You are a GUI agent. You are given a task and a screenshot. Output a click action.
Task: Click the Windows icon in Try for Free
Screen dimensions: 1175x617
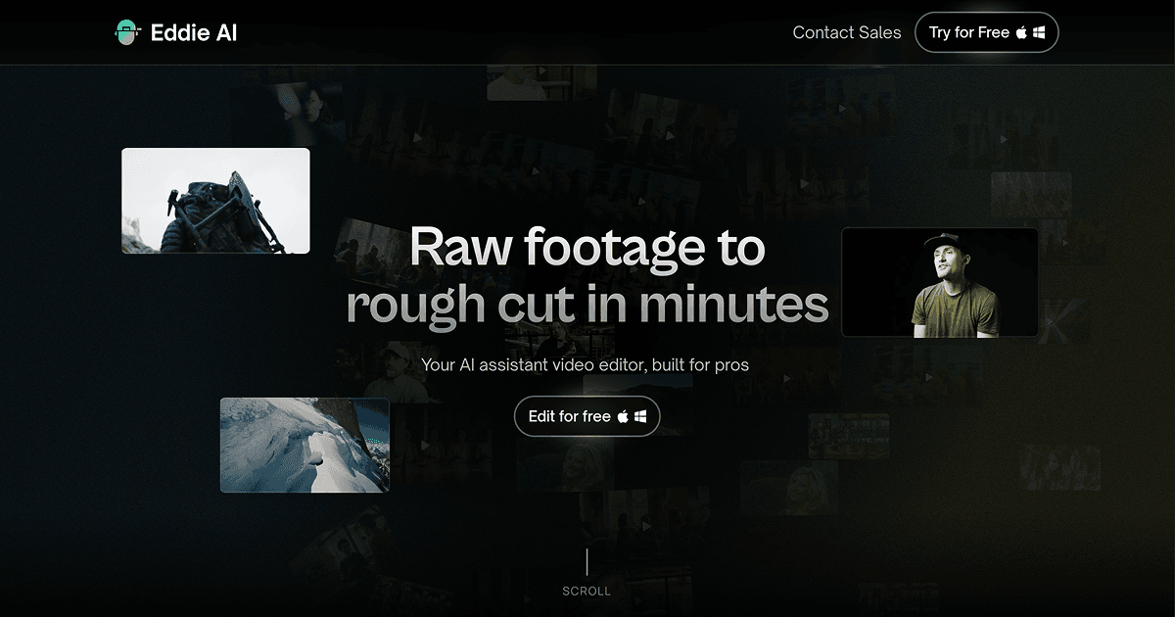1039,32
